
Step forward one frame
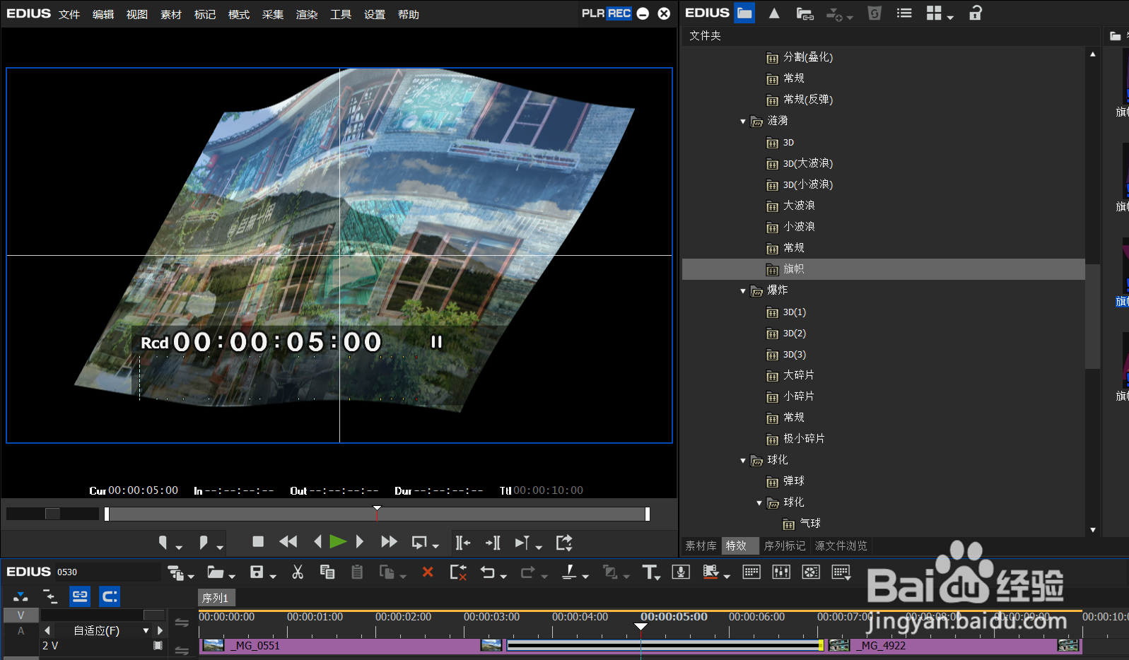(360, 542)
